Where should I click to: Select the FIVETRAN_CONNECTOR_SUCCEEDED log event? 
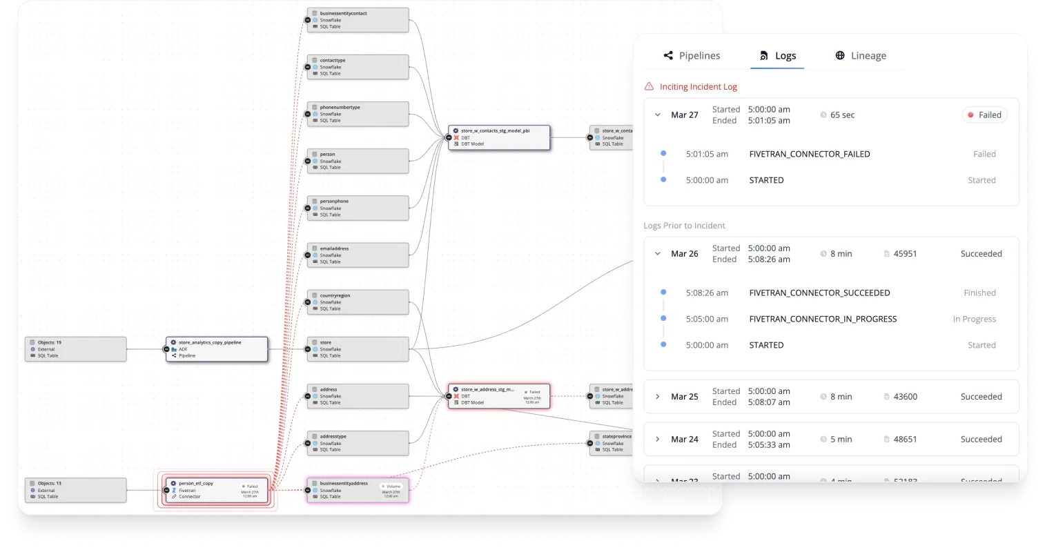819,293
